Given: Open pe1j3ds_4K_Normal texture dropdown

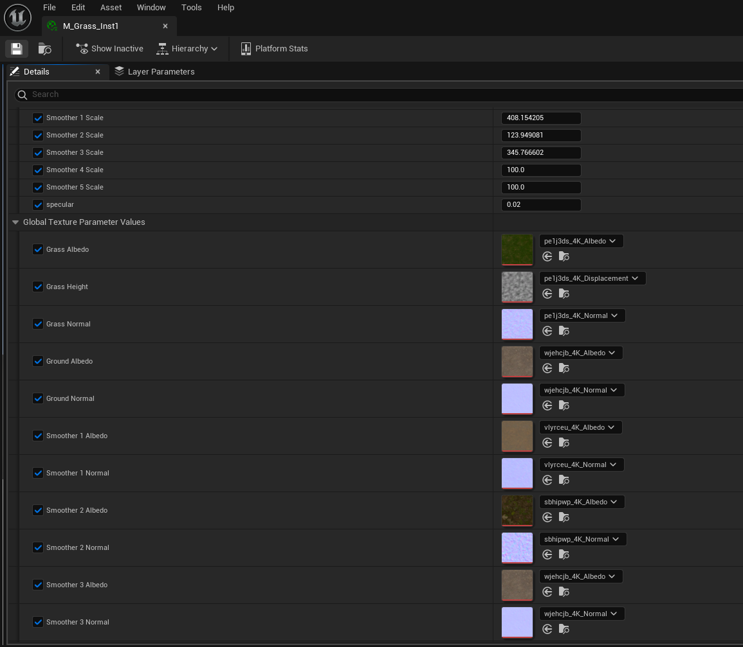Looking at the screenshot, I should click(x=582, y=315).
